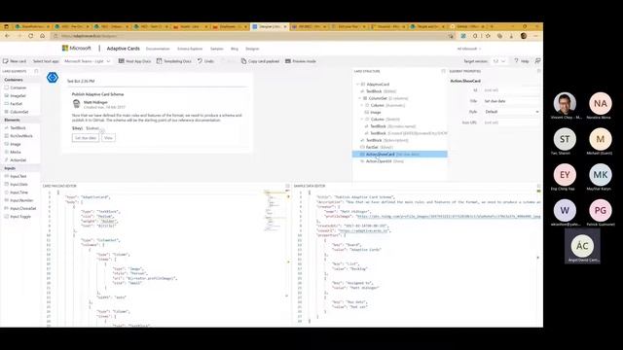Open Samples nav link
Viewport: 623px width, 350px height.
(216, 49)
